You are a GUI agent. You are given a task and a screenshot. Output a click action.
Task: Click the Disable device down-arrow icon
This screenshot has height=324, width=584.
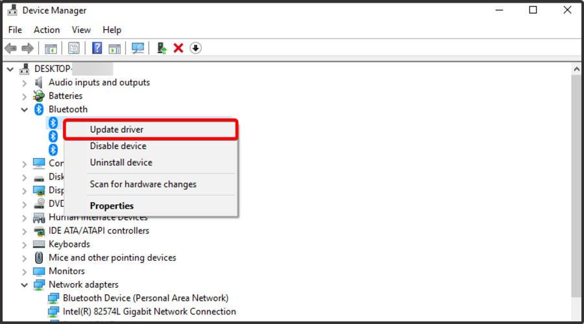(x=195, y=48)
